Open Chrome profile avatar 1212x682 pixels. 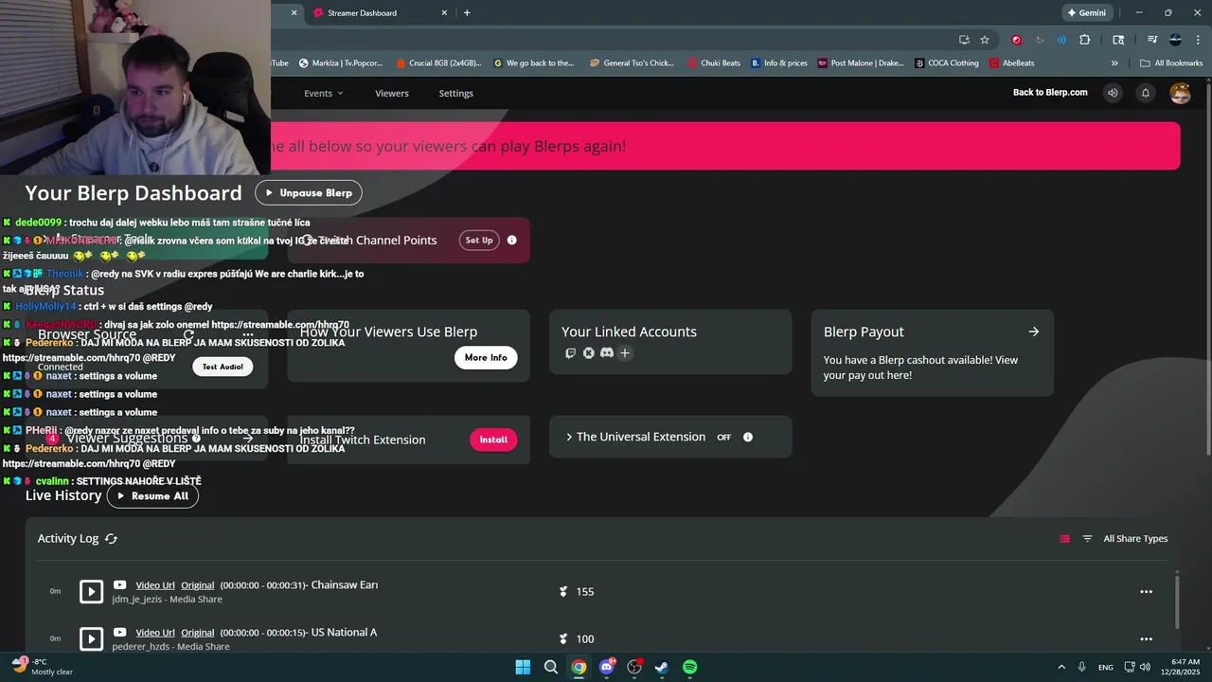point(1176,40)
